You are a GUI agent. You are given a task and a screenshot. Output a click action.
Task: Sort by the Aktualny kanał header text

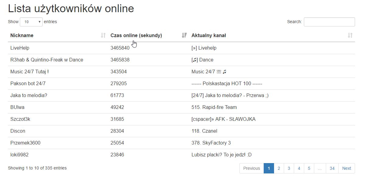coord(209,36)
